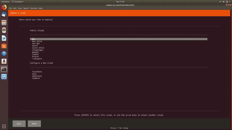Open the View menu
Image resolution: width=232 pixels, height=130 pixels.
[20, 8]
